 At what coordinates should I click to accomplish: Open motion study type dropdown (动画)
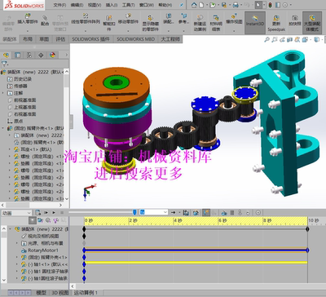(17, 213)
